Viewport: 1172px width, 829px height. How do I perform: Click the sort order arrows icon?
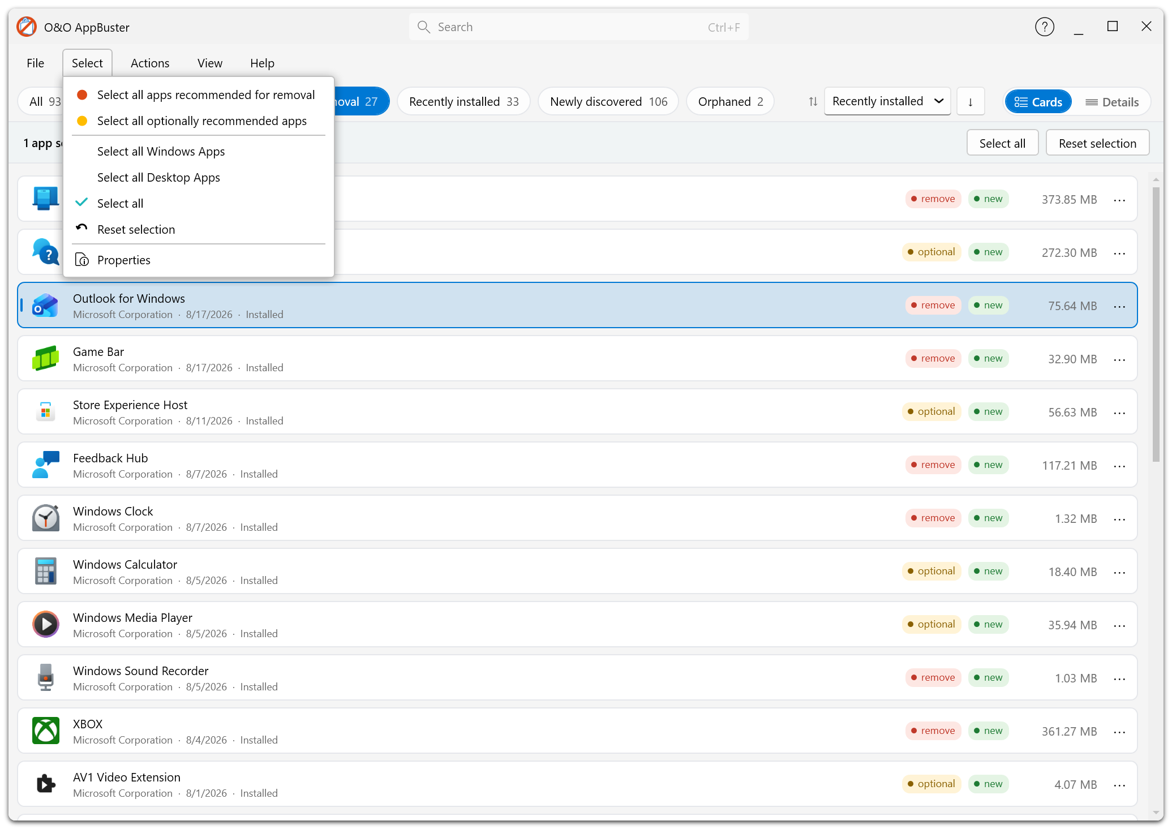(x=813, y=102)
